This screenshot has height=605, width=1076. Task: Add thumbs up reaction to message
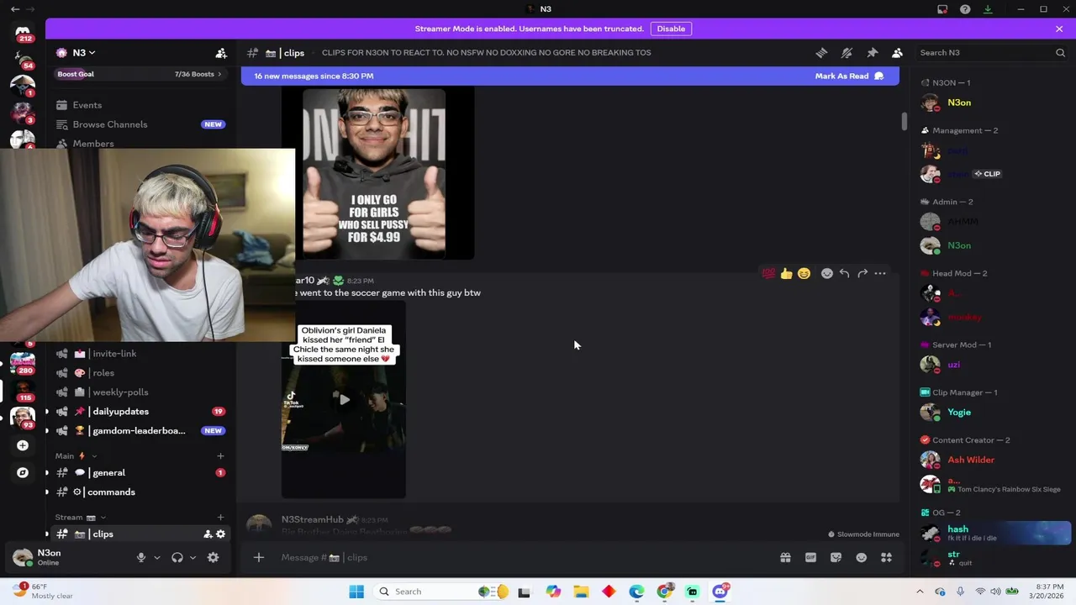pyautogui.click(x=786, y=273)
